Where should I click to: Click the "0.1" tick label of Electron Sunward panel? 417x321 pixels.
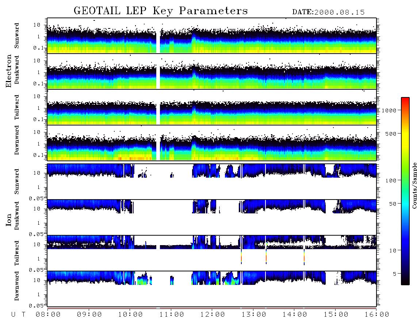(38, 48)
